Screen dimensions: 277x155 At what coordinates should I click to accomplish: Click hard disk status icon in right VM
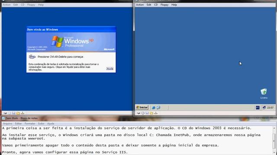point(138,113)
